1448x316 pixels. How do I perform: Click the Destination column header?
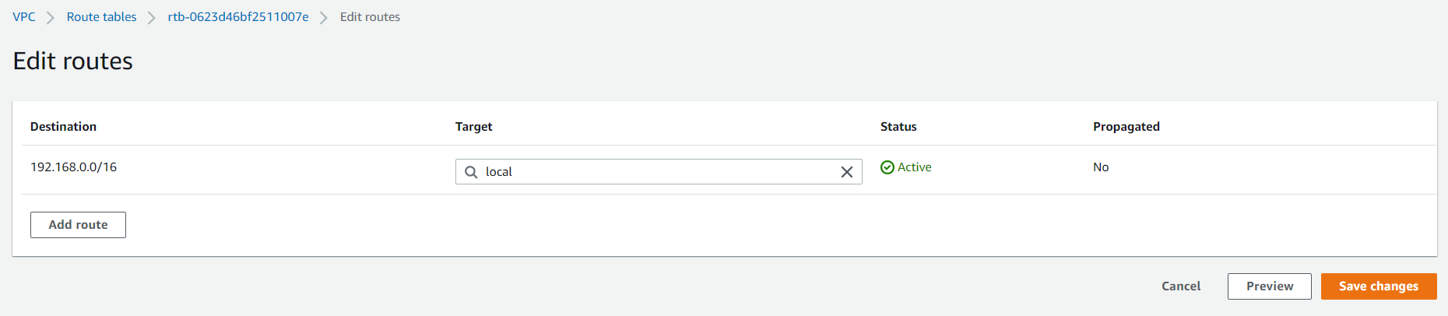click(63, 127)
